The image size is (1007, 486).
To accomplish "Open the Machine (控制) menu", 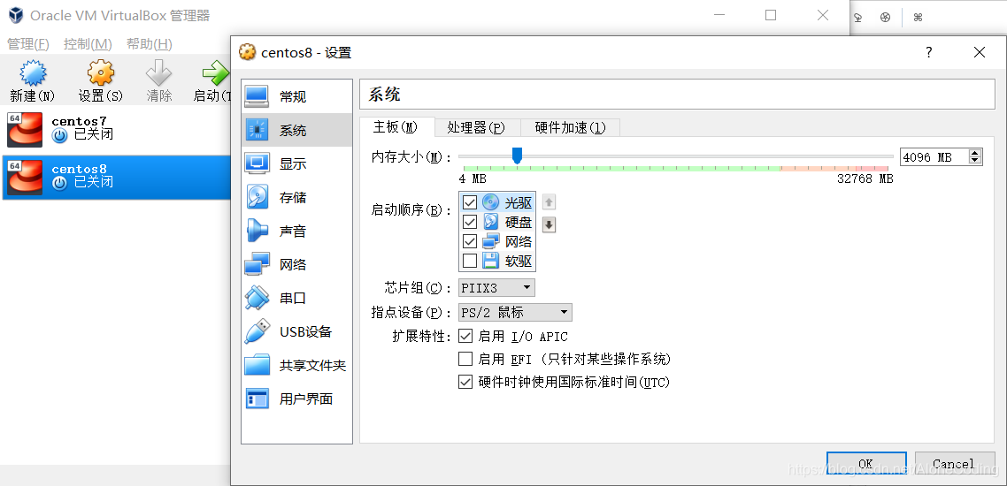I will (x=88, y=44).
